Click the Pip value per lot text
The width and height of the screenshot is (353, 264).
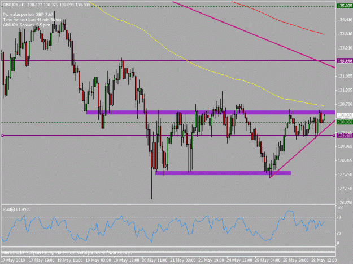pos(28,15)
